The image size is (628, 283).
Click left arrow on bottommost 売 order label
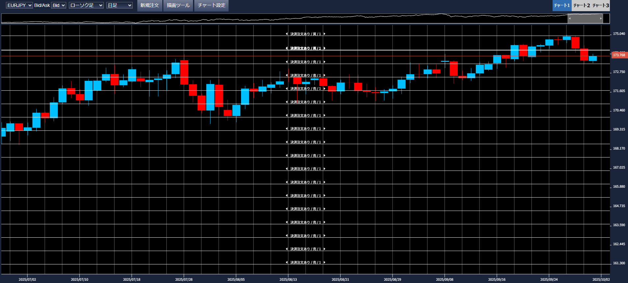click(x=287, y=262)
